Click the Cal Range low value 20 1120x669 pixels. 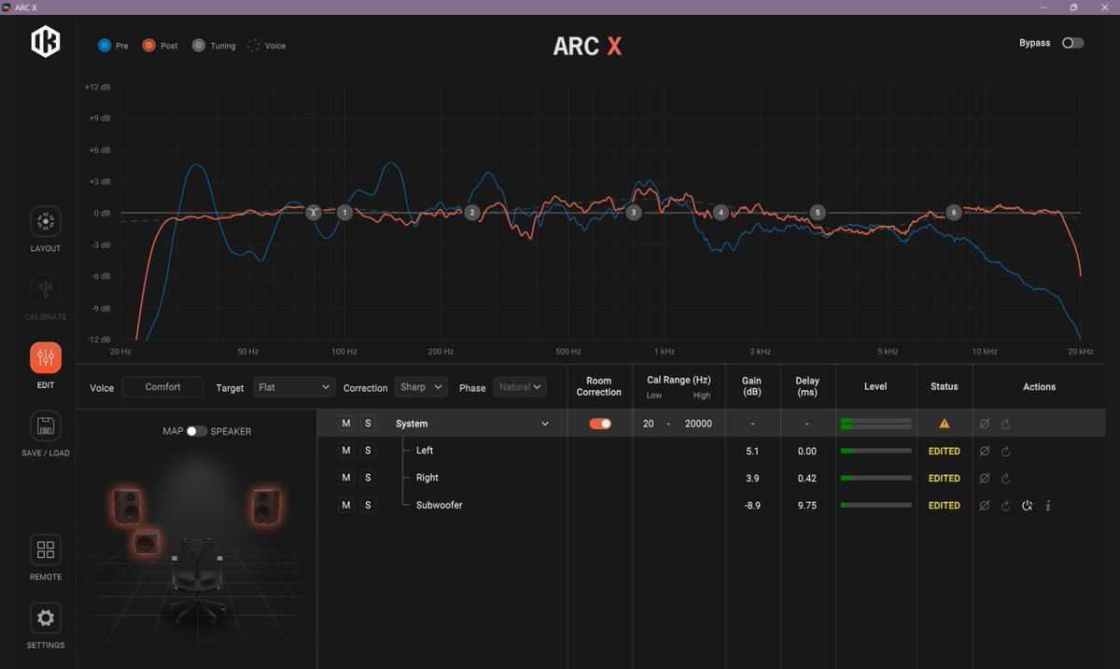pos(648,424)
